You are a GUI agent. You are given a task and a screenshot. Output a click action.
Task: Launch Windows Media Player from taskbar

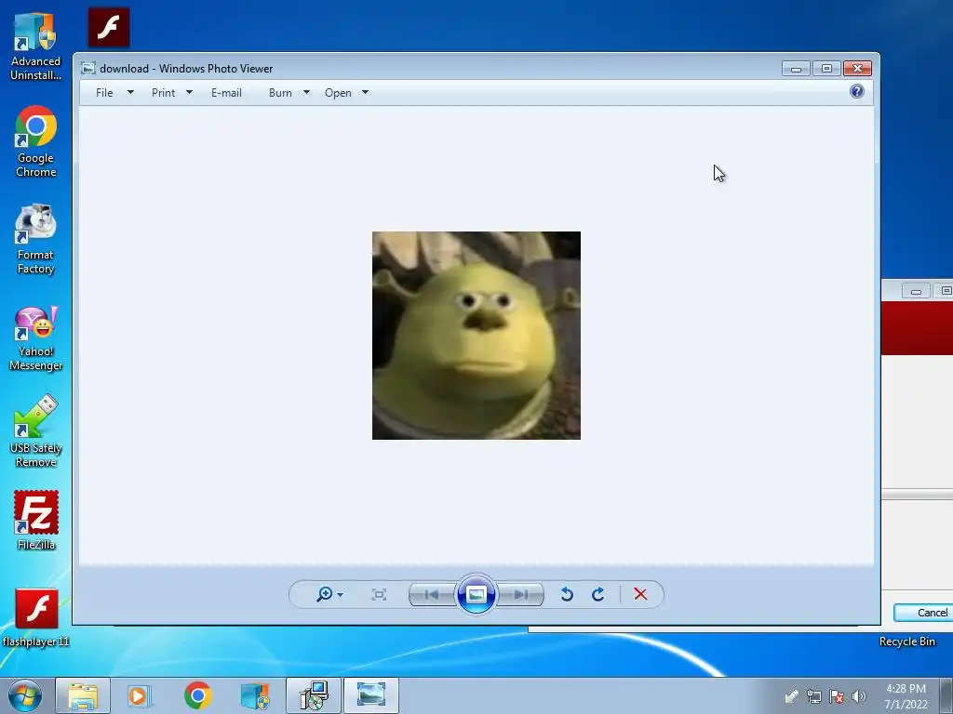click(x=140, y=695)
